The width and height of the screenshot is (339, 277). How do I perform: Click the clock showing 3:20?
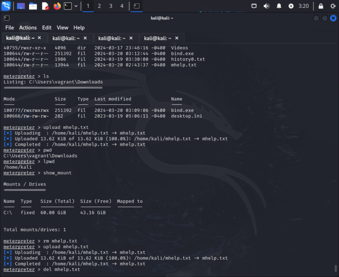[304, 6]
